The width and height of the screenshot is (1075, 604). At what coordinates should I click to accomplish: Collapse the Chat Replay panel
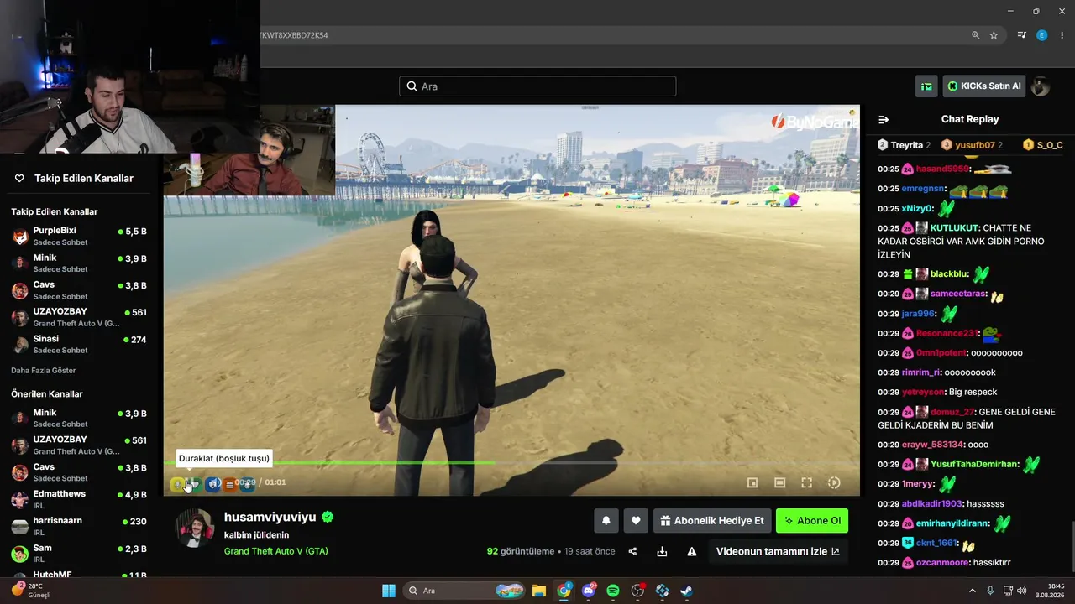coord(884,119)
